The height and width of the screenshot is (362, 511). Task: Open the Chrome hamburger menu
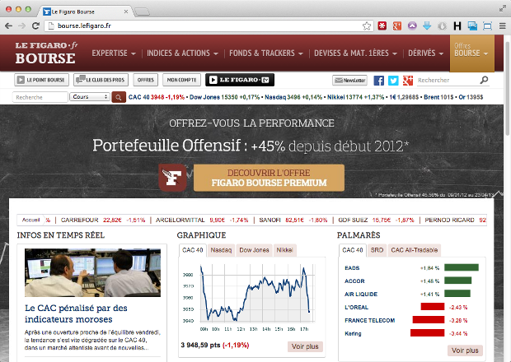[503, 26]
